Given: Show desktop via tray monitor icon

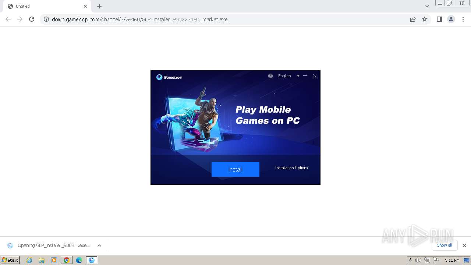Looking at the screenshot, I should [467, 260].
